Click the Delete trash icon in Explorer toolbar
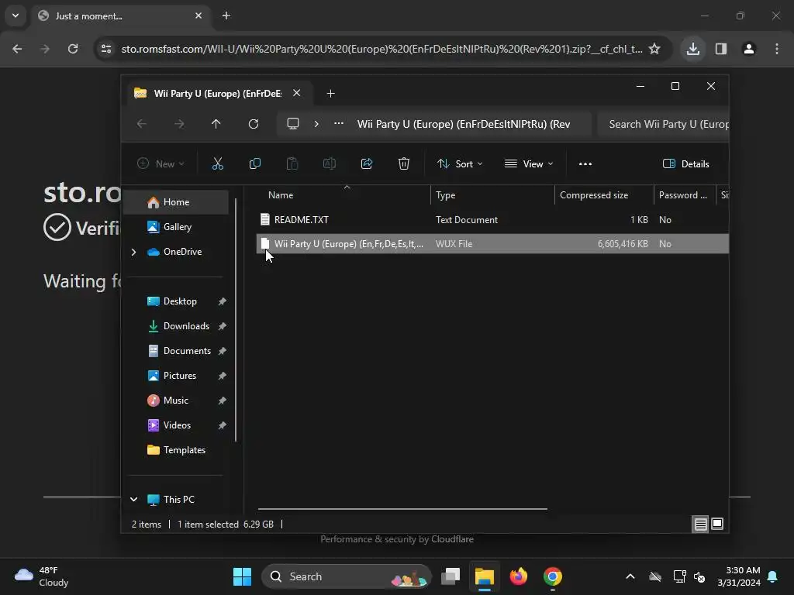This screenshot has height=595, width=794. point(403,163)
